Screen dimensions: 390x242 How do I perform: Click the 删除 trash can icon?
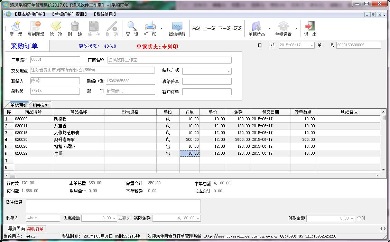[75, 27]
